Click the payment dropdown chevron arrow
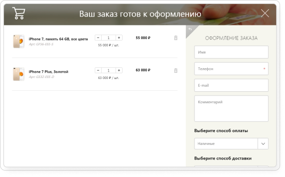Viewport: 285px width, 177px height. click(263, 144)
